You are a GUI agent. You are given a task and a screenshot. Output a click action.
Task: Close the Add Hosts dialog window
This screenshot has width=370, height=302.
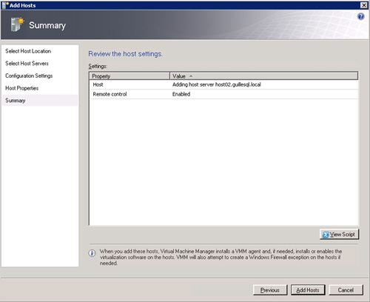coord(364,5)
